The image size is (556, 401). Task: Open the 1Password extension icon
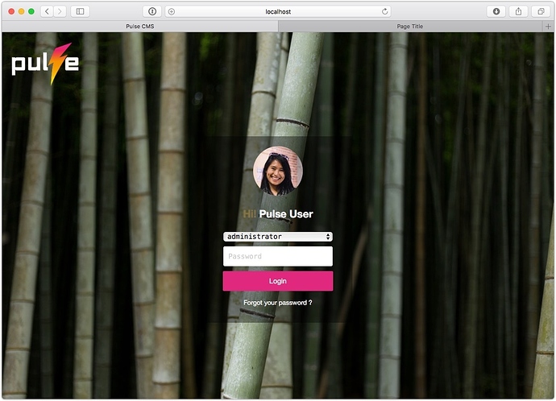pyautogui.click(x=152, y=11)
